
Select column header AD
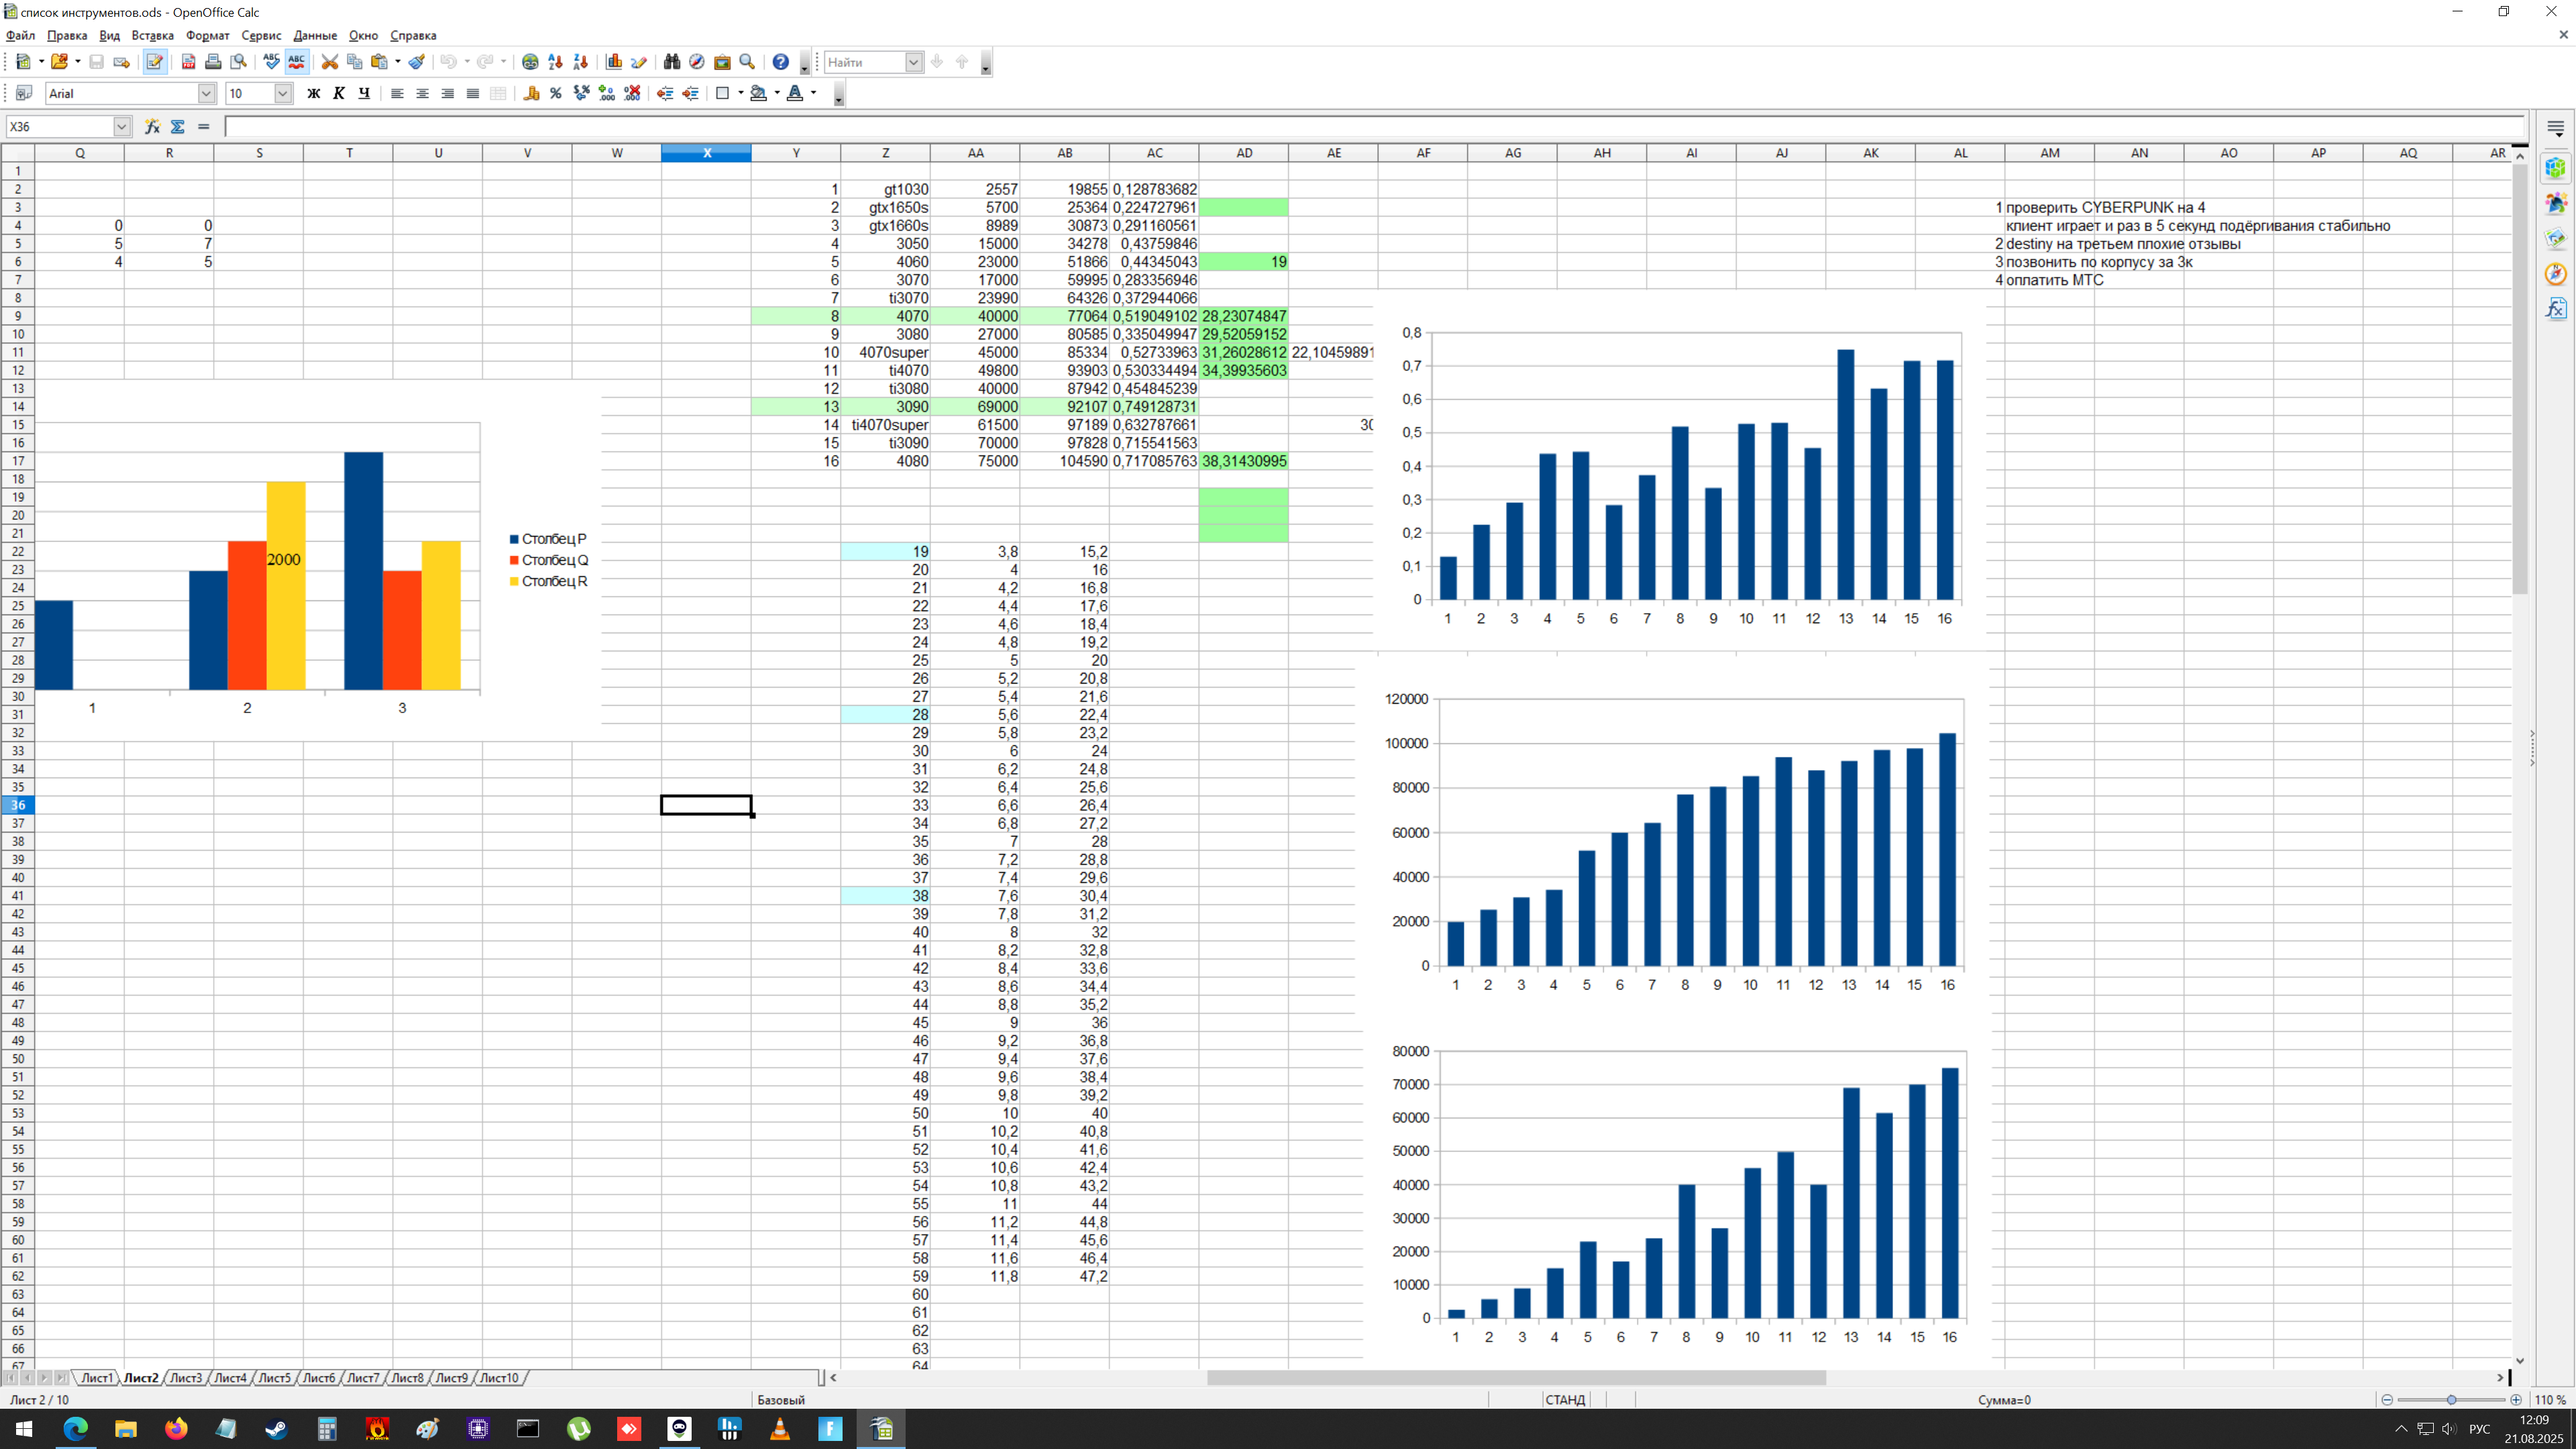(1244, 153)
